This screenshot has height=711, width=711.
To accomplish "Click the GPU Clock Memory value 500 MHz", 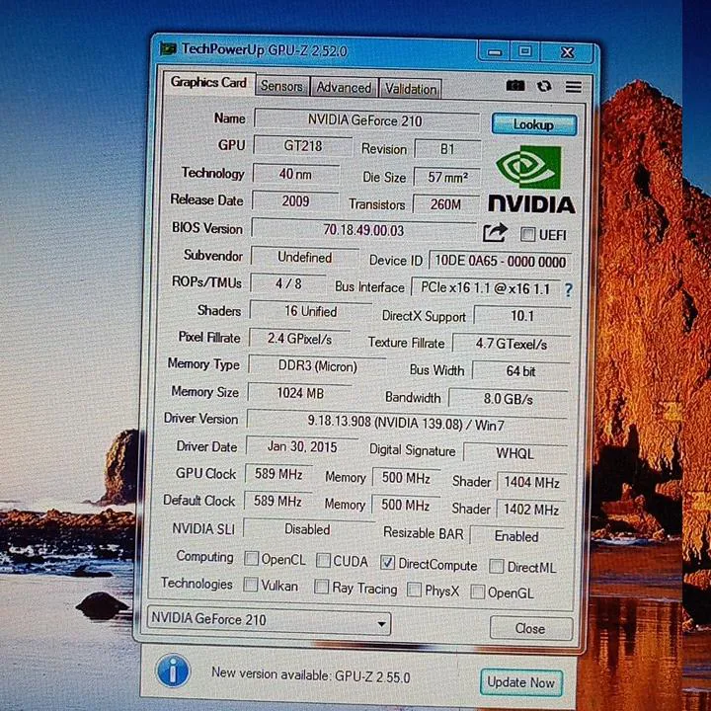I will [406, 478].
